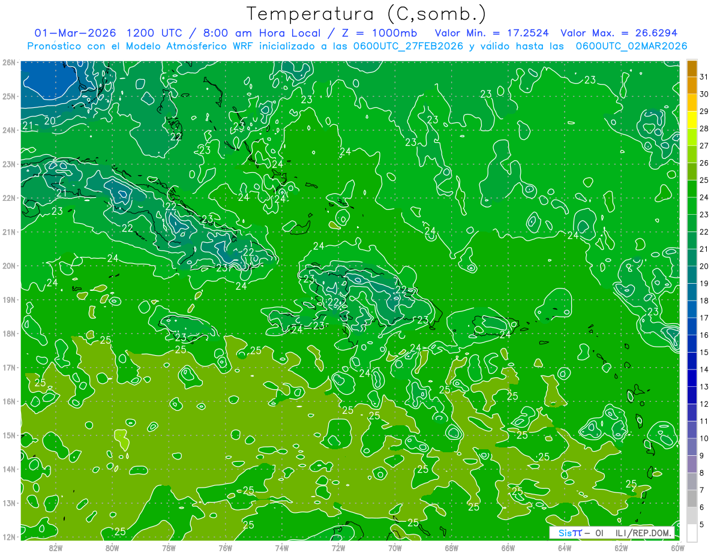This screenshot has height=556, width=720.
Task: Click the 26N latitude axis label
Action: pos(9,62)
